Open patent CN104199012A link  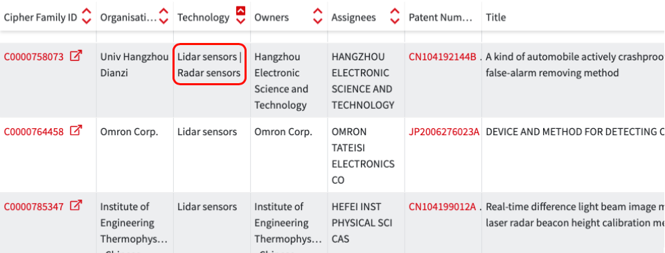[x=443, y=207]
